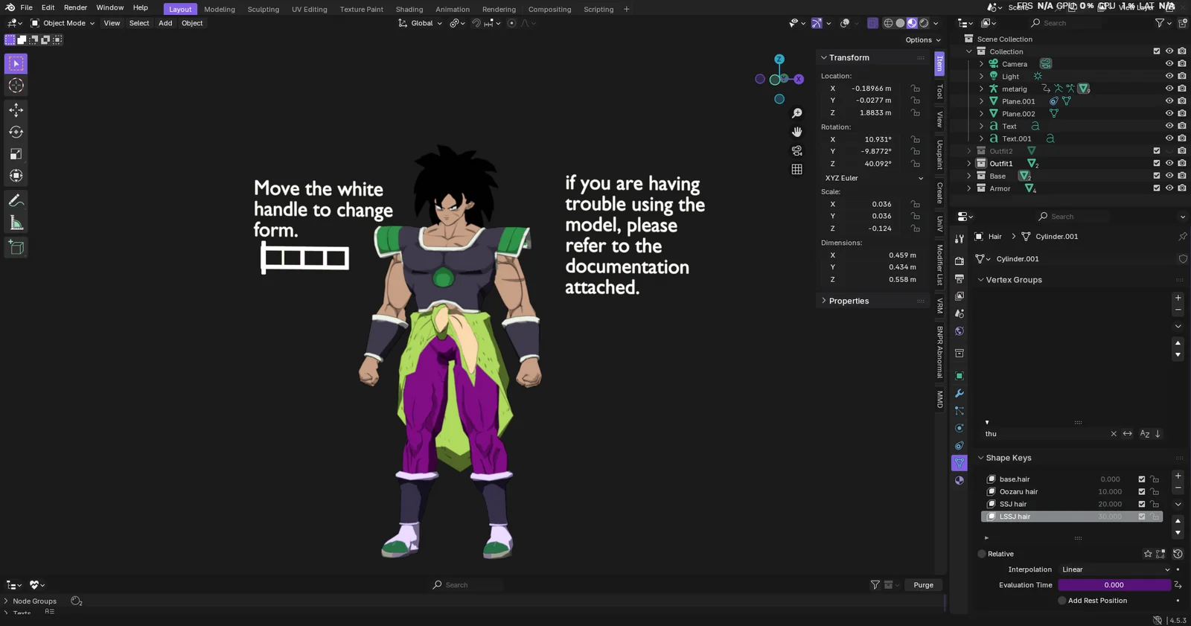This screenshot has width=1191, height=626.
Task: Add a new vertex group with plus
Action: 1178,298
